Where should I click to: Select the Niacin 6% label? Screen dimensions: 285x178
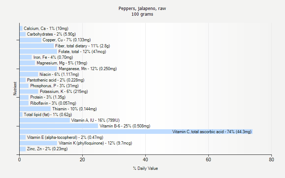[59, 74]
